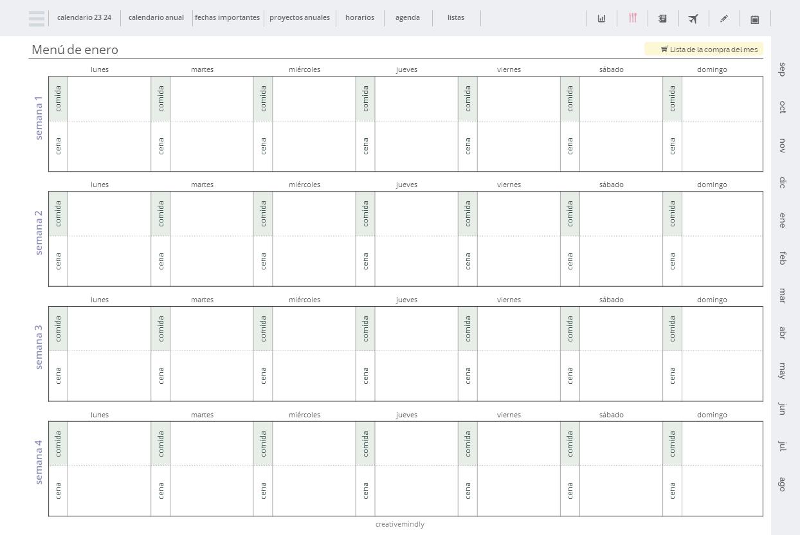Viewport: 800px width, 535px height.
Task: Click semana 3 domingo cena cell
Action: tap(722, 376)
